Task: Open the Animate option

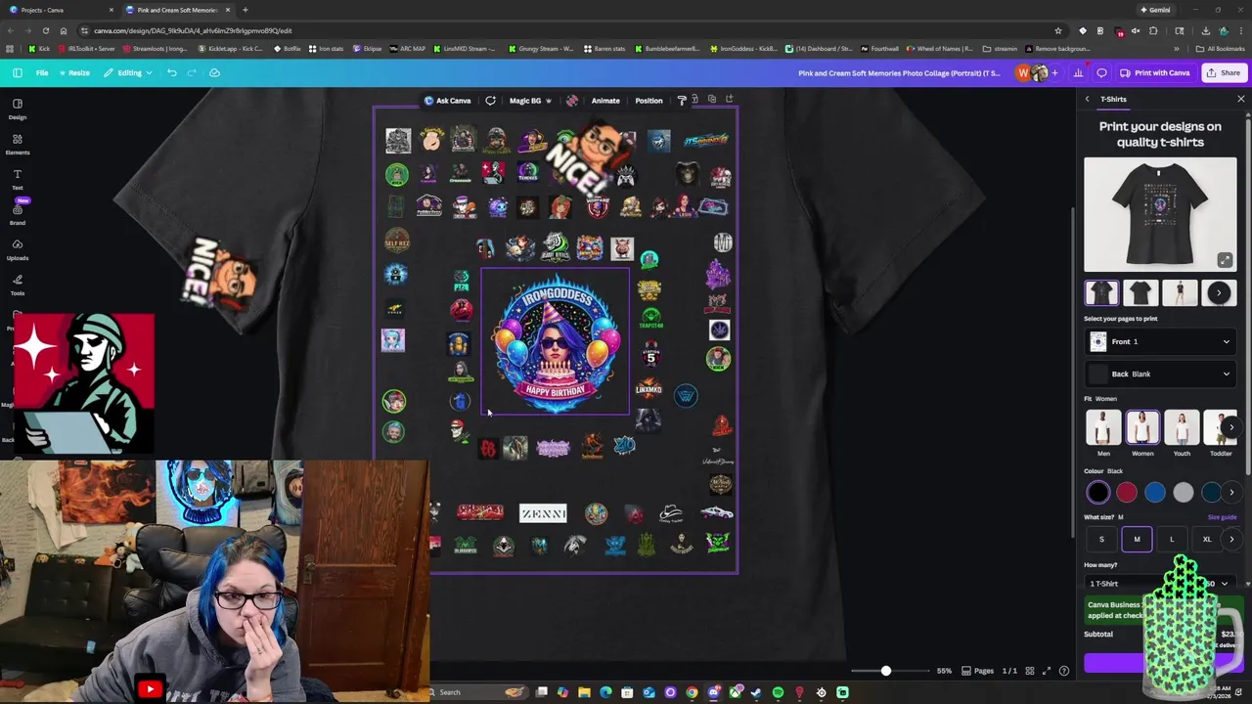Action: coord(604,100)
